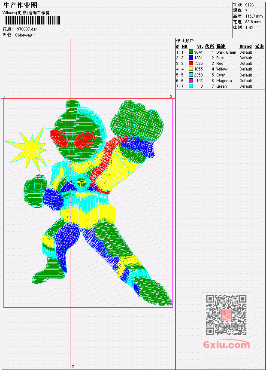Image resolution: width=266 pixels, height=370 pixels.
Task: Click the Dark Green color swatch
Action: point(191,52)
